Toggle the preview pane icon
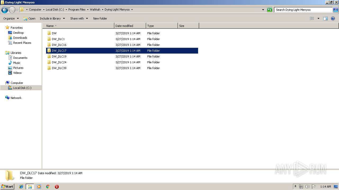The height and width of the screenshot is (190, 339). (x=325, y=18)
